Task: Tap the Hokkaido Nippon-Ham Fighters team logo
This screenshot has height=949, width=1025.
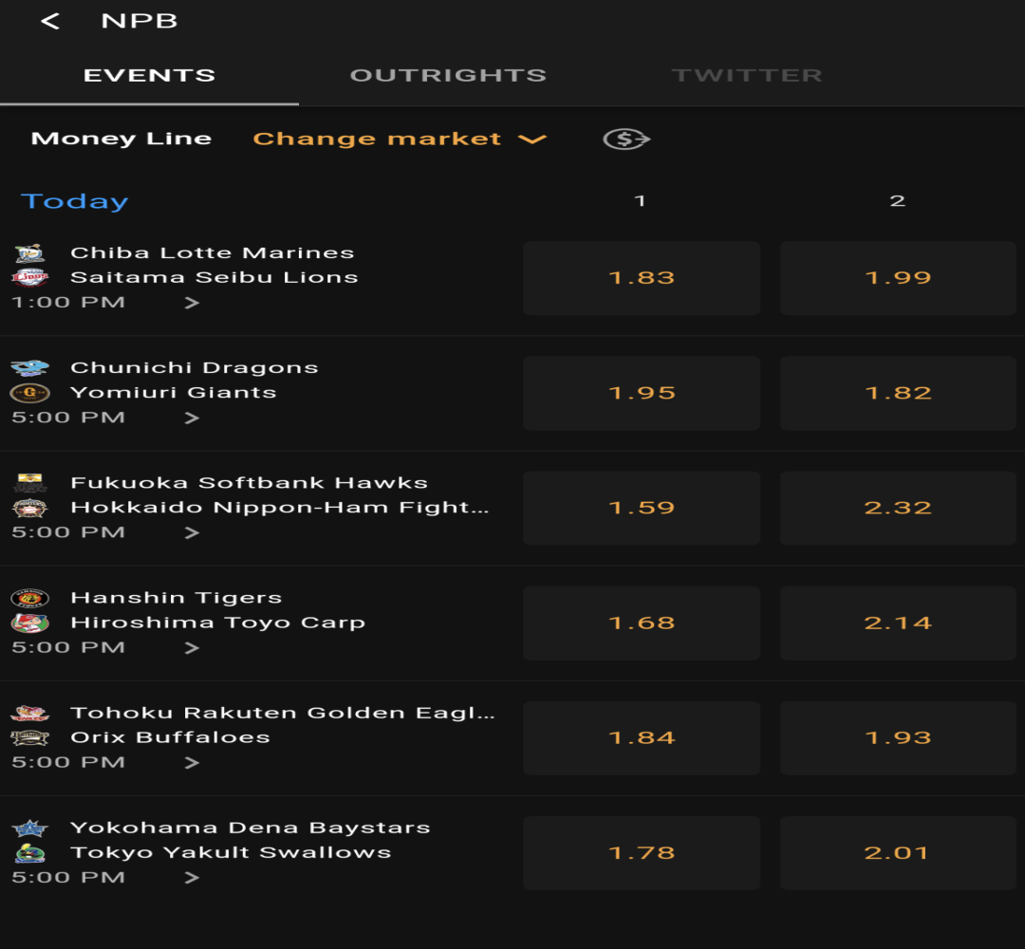Action: pyautogui.click(x=30, y=508)
